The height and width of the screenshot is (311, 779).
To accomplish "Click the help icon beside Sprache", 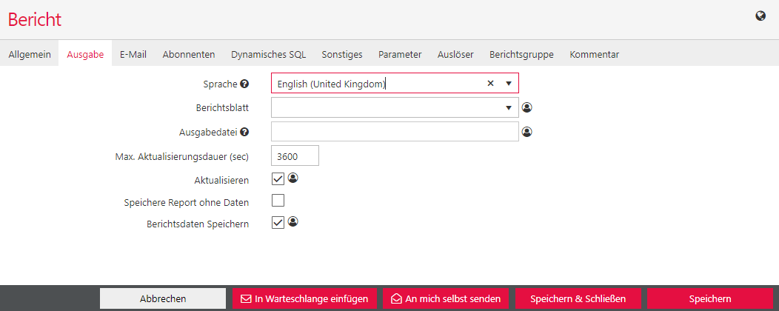I will pos(244,84).
